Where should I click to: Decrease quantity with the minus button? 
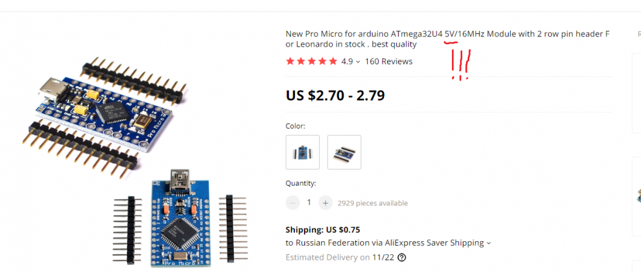[x=293, y=203]
